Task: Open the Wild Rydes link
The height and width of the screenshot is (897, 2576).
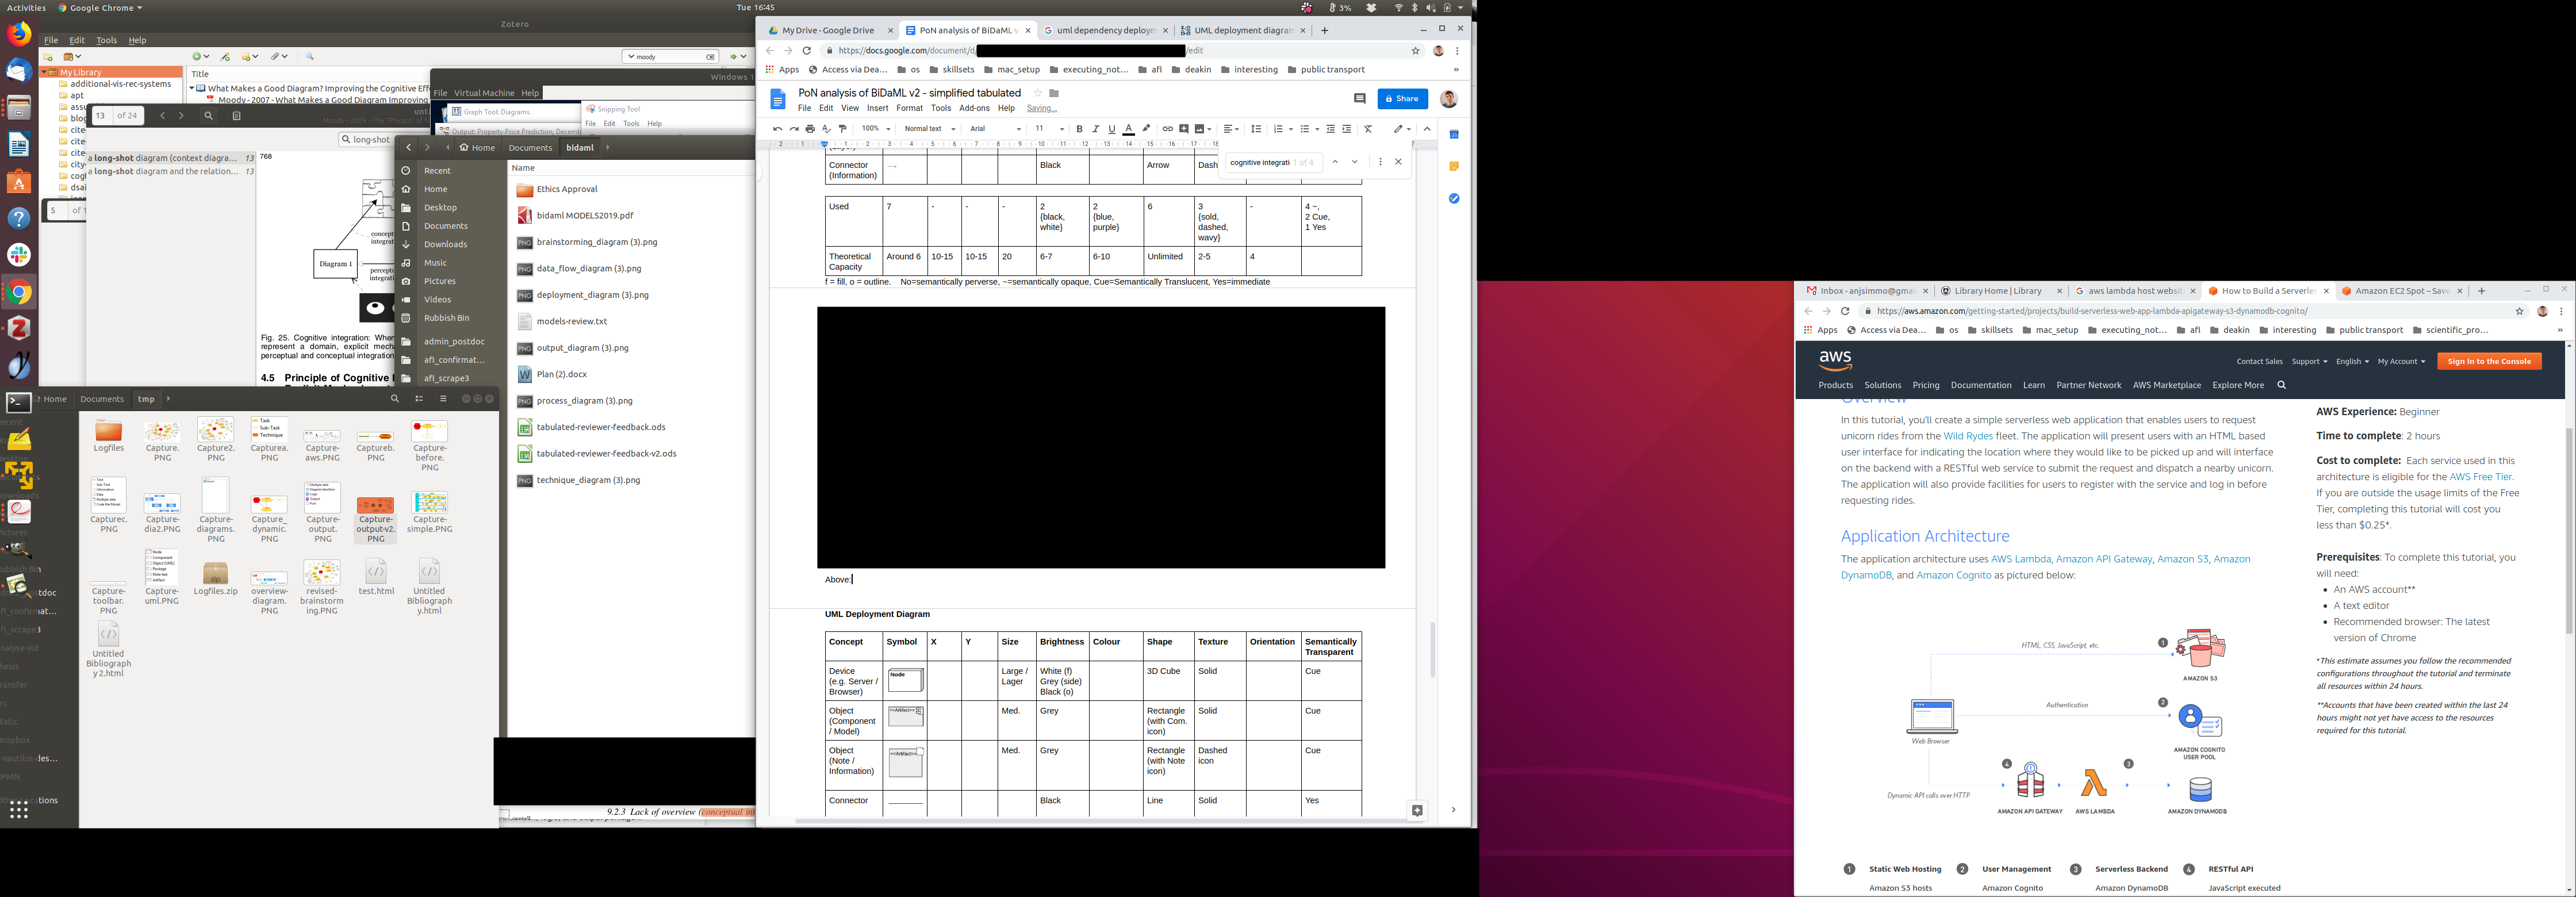Action: pyautogui.click(x=1967, y=436)
